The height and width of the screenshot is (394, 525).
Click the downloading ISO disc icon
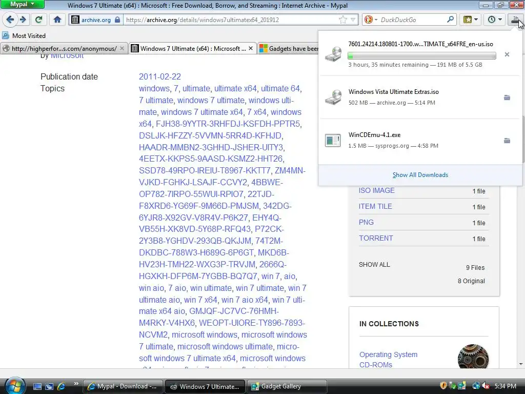pyautogui.click(x=333, y=54)
